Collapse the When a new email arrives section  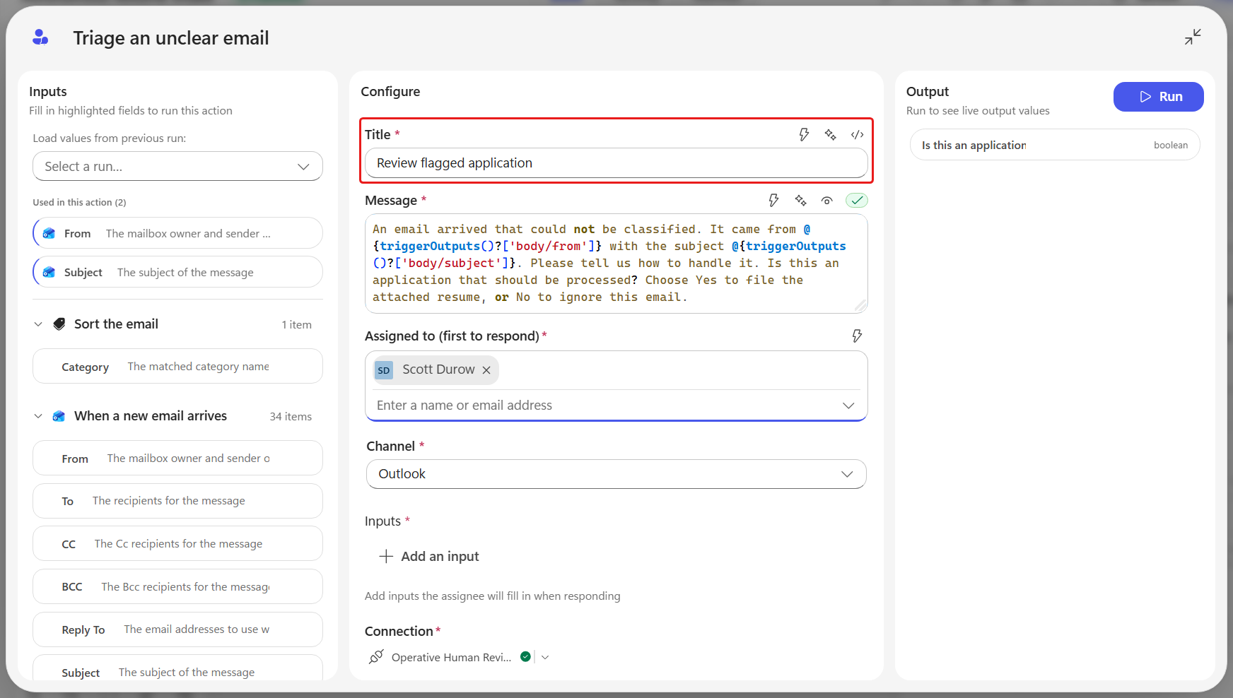click(x=38, y=416)
